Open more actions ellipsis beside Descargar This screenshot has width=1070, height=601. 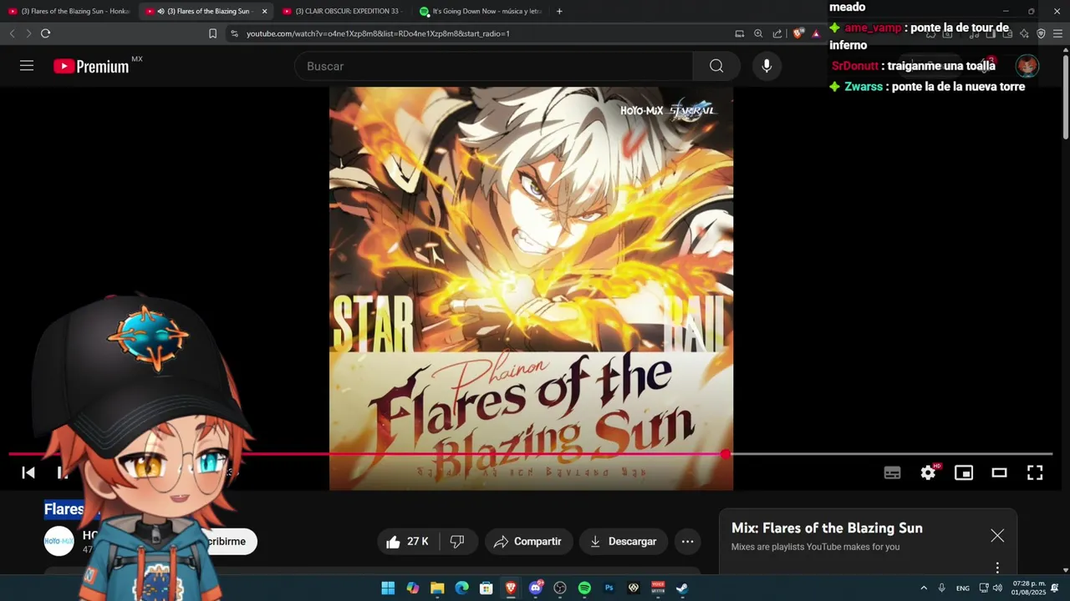point(687,542)
